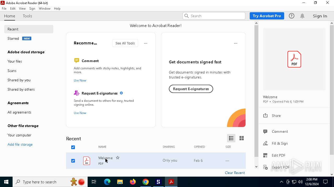Open Scans in the sidebar
Viewport: 334px width, 187px height.
[x=12, y=71]
